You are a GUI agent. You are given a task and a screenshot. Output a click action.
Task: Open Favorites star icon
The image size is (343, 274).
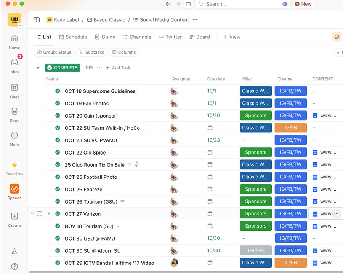[x=14, y=165]
